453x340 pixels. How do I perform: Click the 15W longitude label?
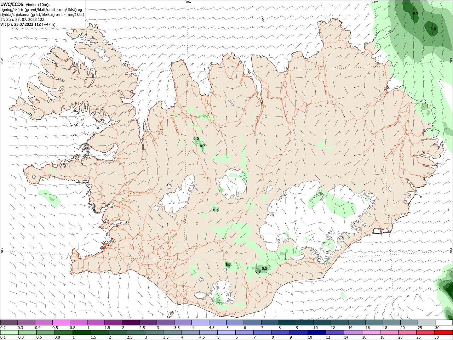(375, 2)
